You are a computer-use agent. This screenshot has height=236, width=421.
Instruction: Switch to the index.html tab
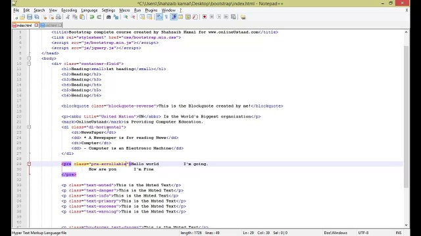24,26
